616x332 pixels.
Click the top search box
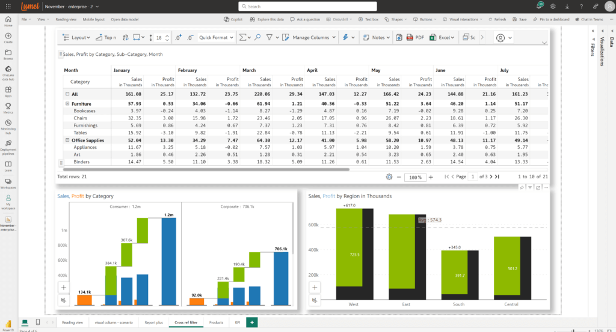[x=307, y=6]
